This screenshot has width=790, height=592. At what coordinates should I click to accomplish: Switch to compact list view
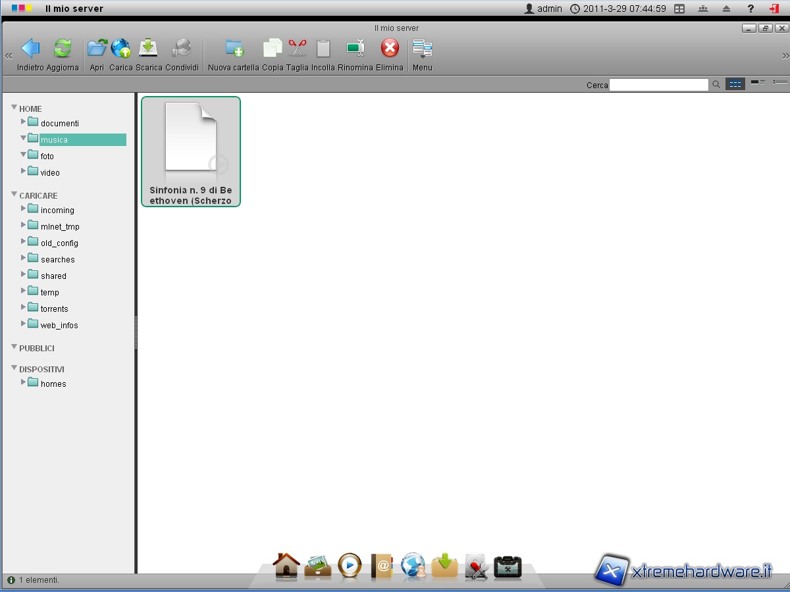[x=780, y=83]
